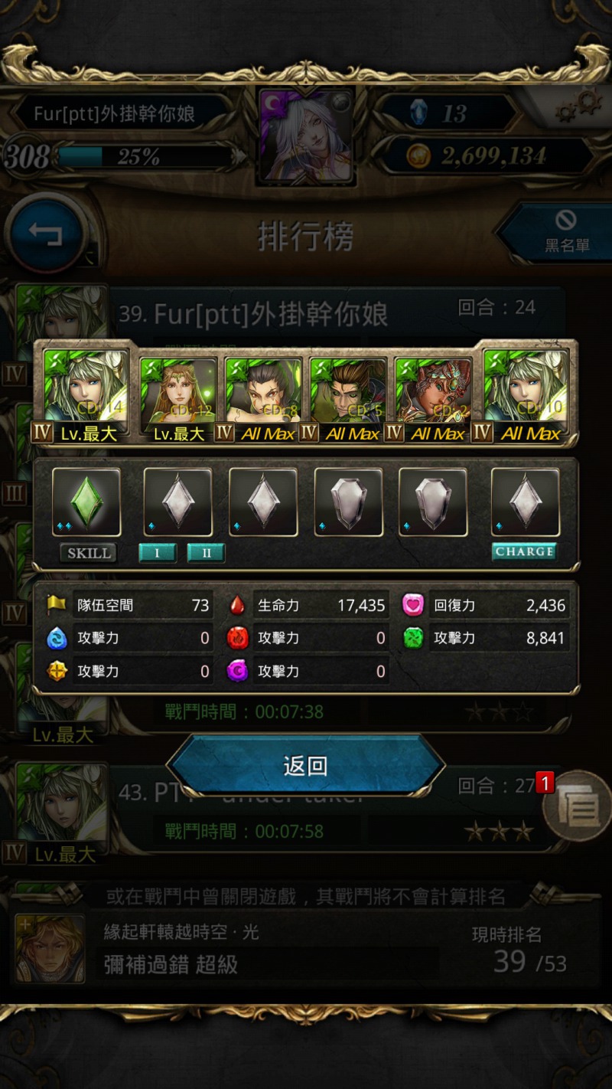Viewport: 612px width, 1089px height.
Task: Tap the first silver shield craft icon
Action: click(x=349, y=502)
